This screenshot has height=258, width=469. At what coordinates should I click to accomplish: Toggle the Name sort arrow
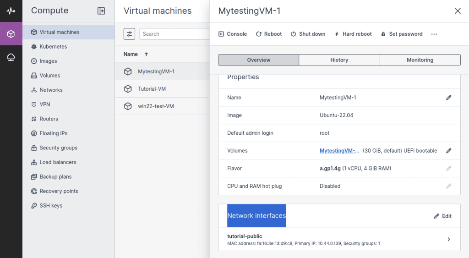(x=146, y=54)
